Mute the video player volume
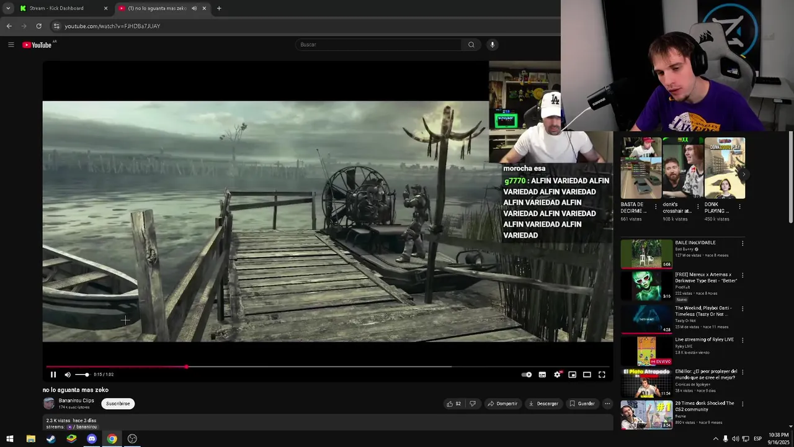 click(x=68, y=374)
